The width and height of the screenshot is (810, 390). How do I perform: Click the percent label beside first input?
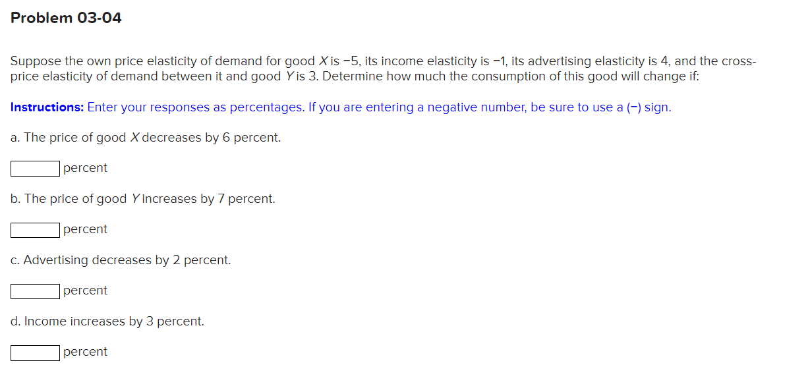[86, 168]
